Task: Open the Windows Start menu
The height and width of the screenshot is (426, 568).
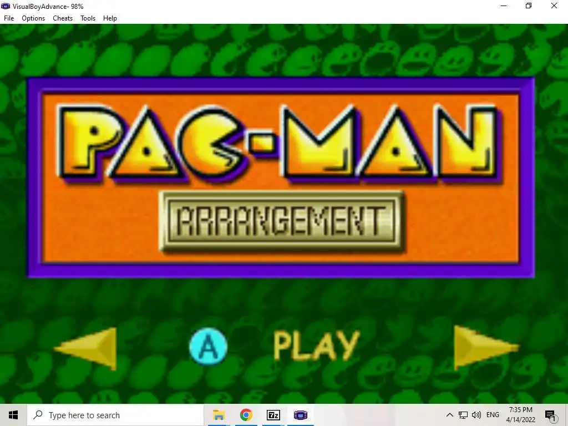Action: pos(13,415)
